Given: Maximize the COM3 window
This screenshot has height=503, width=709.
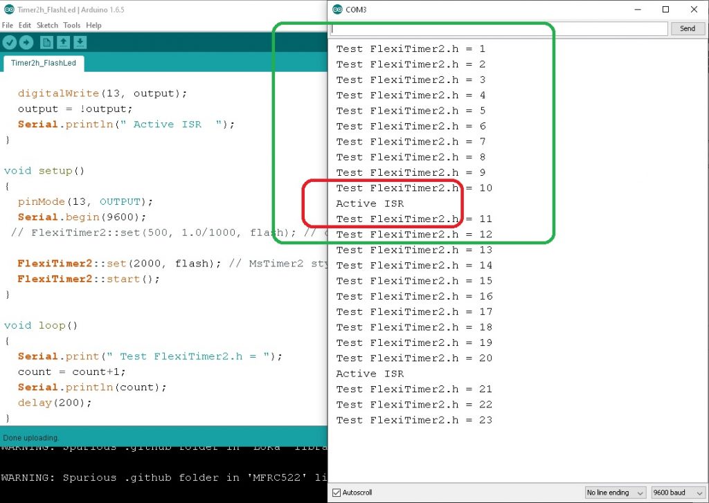Looking at the screenshot, I should click(x=665, y=10).
